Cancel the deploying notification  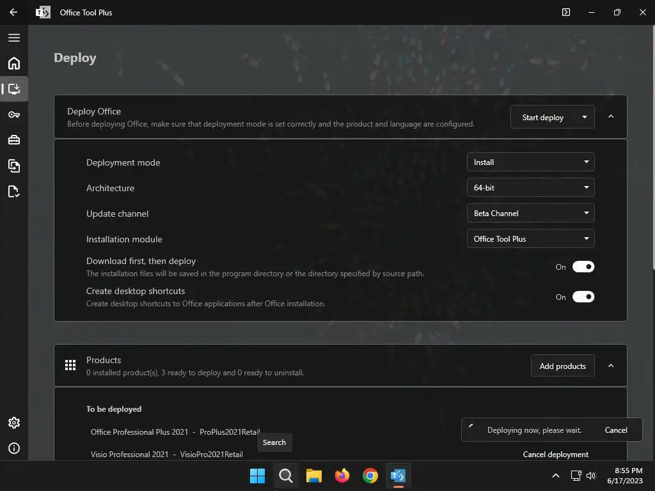(x=616, y=430)
